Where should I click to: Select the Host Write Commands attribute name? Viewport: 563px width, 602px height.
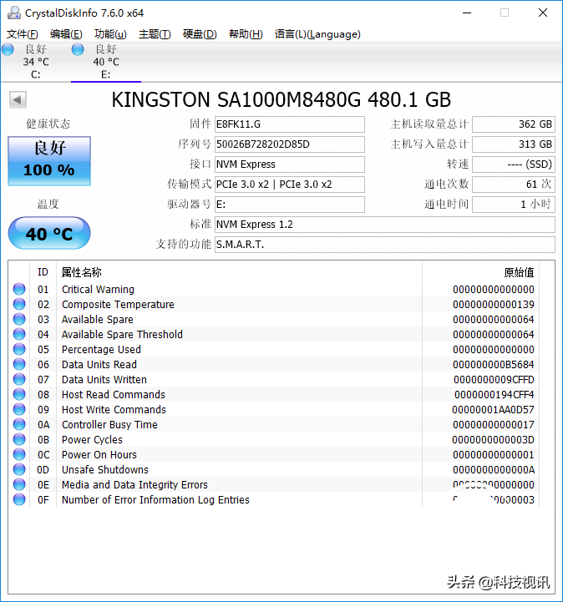114,409
